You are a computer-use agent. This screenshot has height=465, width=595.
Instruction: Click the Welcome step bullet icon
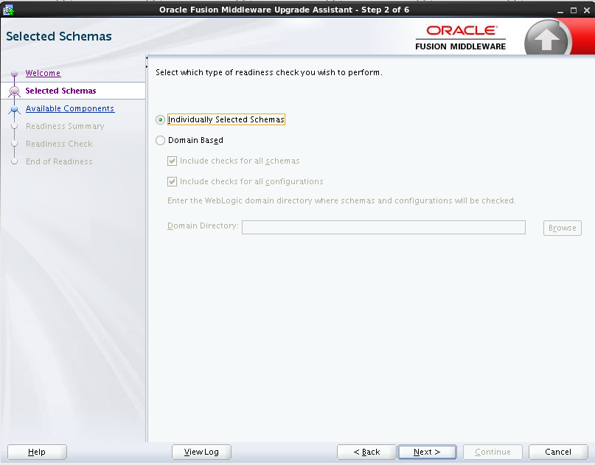tap(15, 73)
